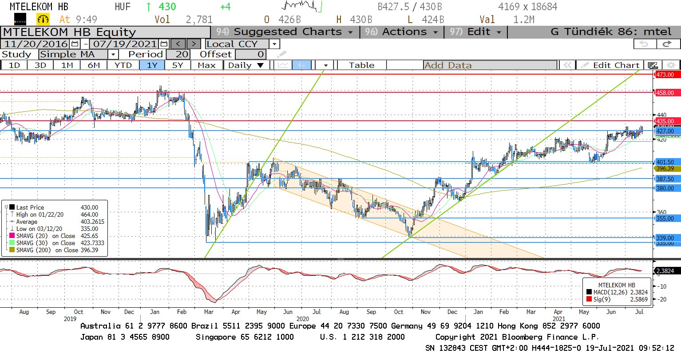The height and width of the screenshot is (361, 681).
Task: Click the Sig(9) legend entry
Action: (x=617, y=299)
